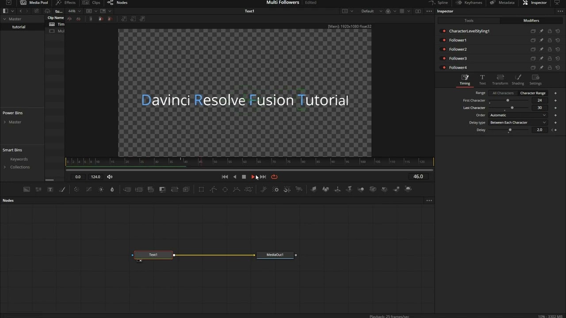The image size is (566, 318).
Task: Disable the Follower4 modifier toggle
Action: (444, 68)
